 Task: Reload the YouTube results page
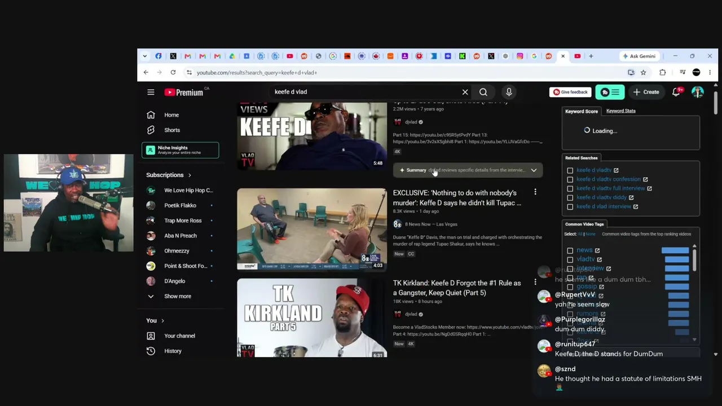click(173, 72)
